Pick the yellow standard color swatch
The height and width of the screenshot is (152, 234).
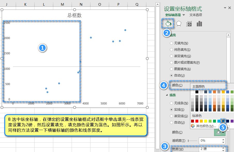(206, 121)
